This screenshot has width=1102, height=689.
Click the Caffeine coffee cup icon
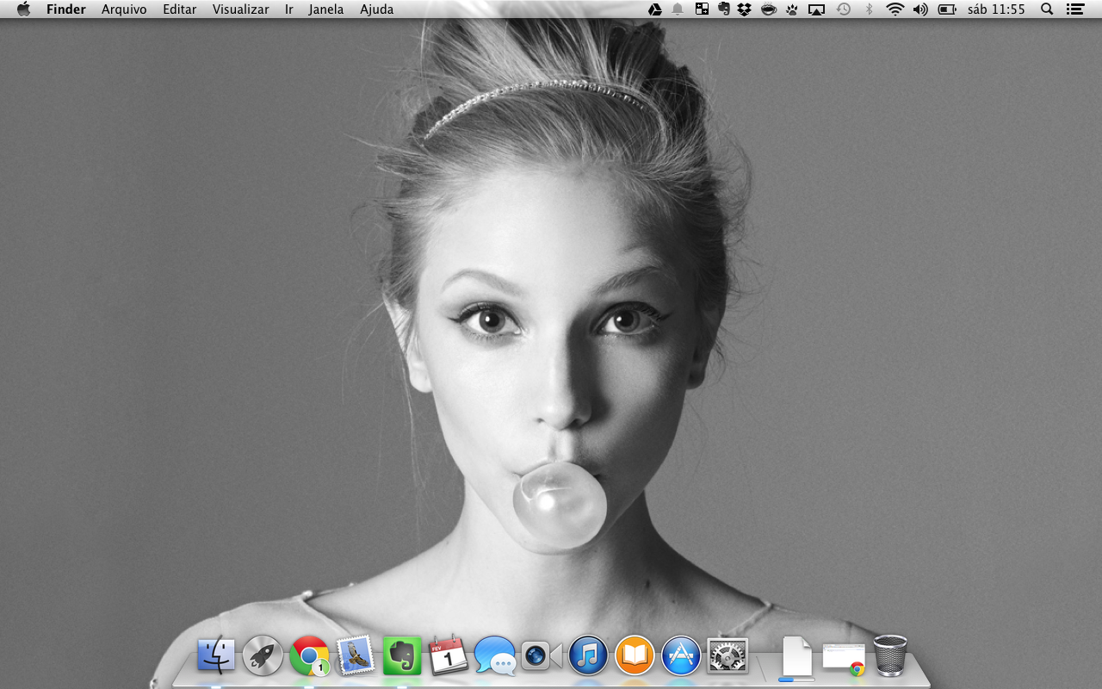[x=768, y=9]
